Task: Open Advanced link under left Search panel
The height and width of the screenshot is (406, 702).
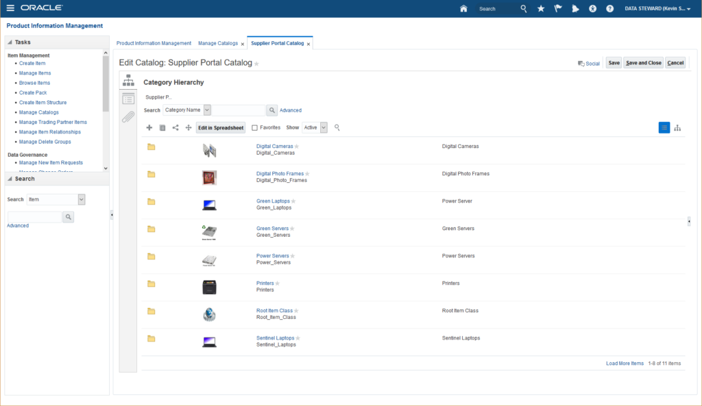Action: pyautogui.click(x=18, y=226)
